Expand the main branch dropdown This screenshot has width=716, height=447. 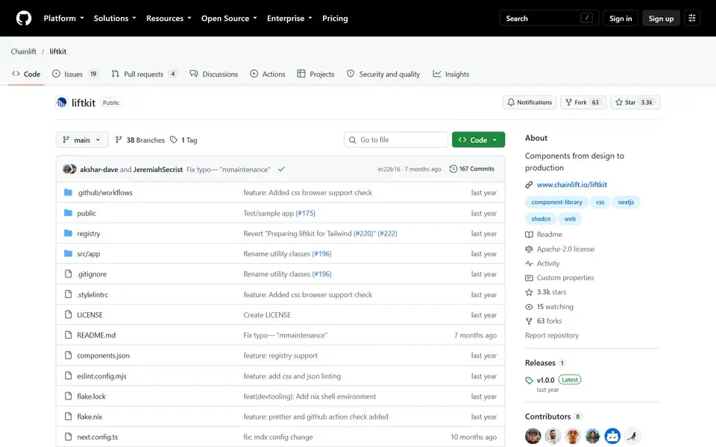[82, 140]
